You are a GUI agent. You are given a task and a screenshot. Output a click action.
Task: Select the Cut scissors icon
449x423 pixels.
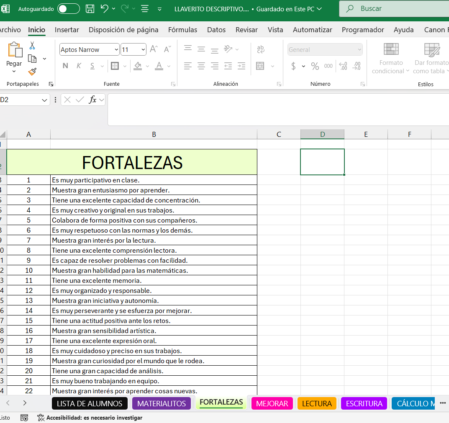[32, 46]
